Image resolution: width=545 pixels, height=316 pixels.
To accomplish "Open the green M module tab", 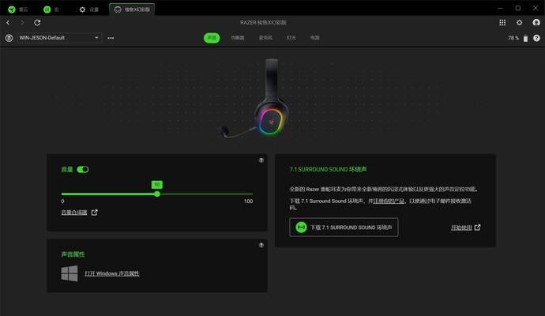I will pyautogui.click(x=51, y=9).
